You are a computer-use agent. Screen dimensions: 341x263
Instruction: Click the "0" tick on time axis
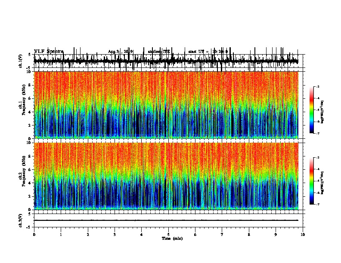point(34,235)
